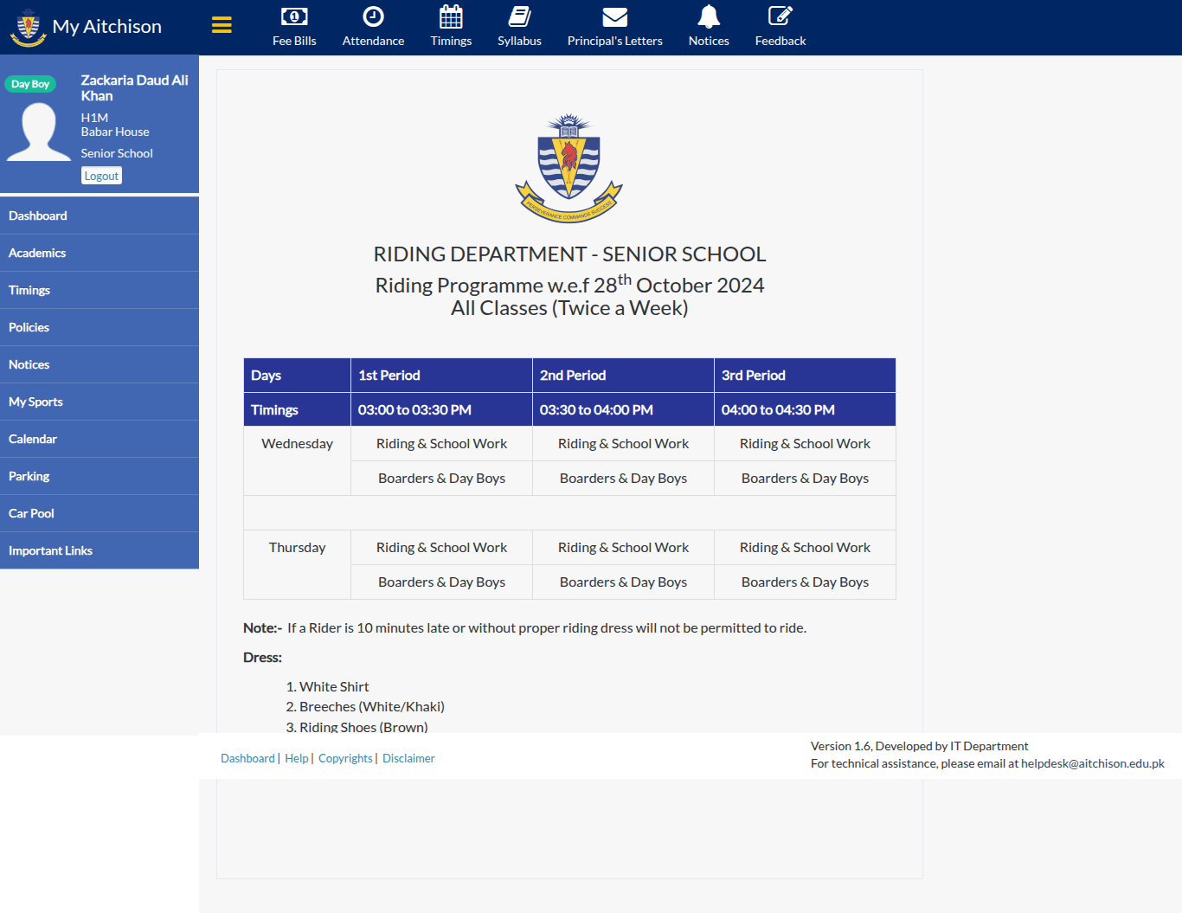
Task: Click the 03:30 to 04:00 PM timing cell
Action: coord(623,410)
